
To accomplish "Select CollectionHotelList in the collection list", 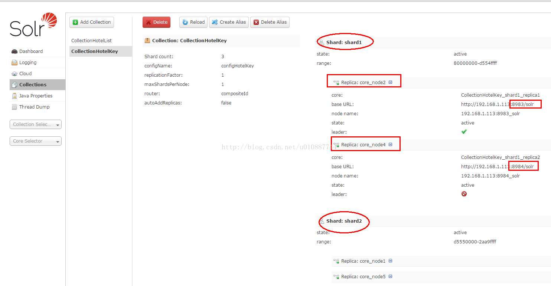I will 101,41.
